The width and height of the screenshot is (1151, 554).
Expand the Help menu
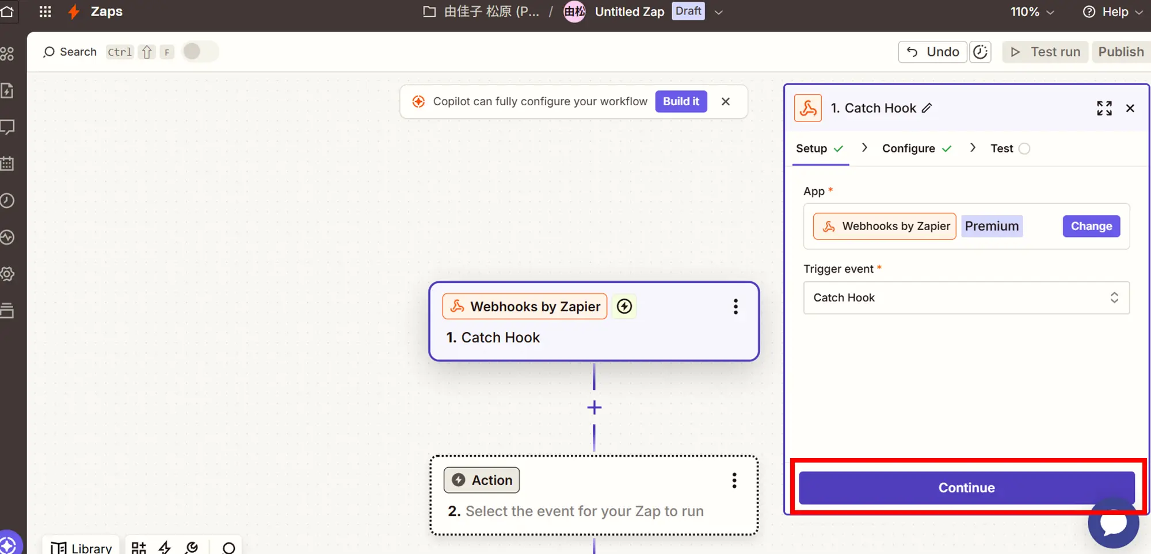click(x=1112, y=12)
